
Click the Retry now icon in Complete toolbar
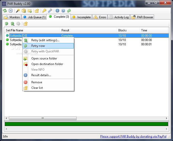(x=7, y=24)
